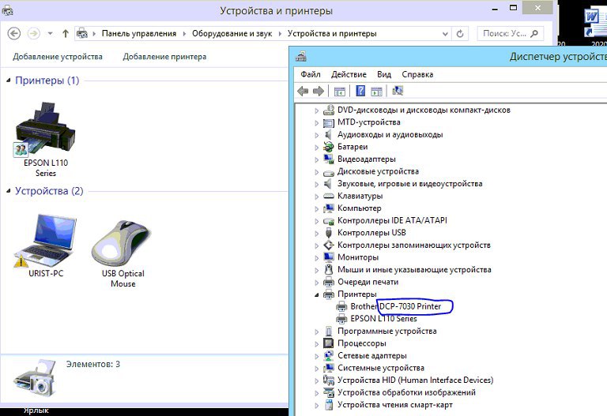Expand 'Контроллеры USB' node
Screen dimensions: 607x416
coord(317,234)
